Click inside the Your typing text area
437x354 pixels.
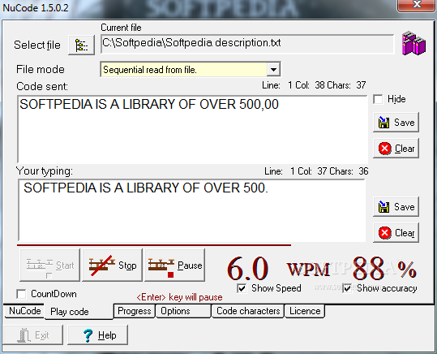click(191, 210)
